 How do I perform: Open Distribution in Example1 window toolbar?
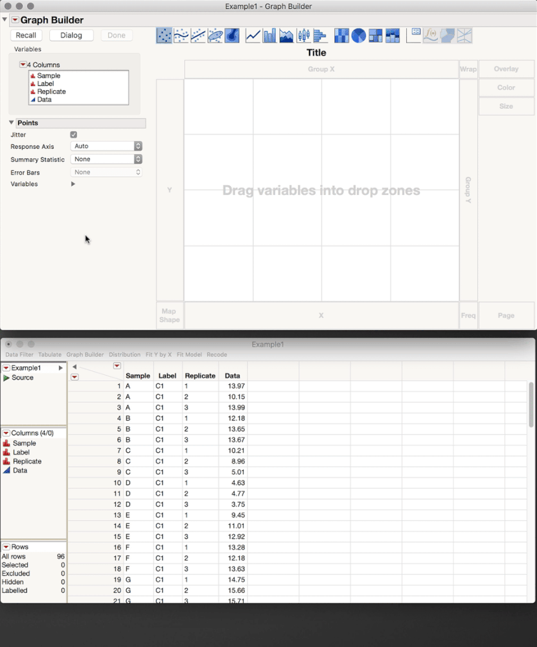(x=124, y=354)
